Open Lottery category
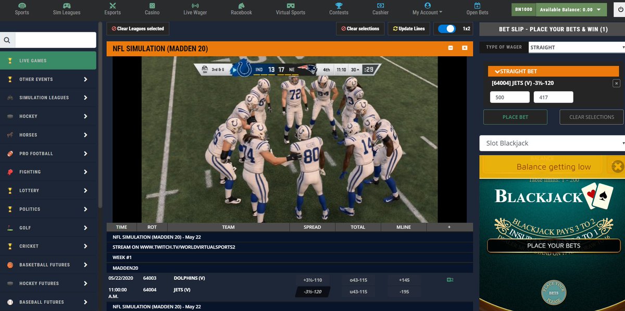Screen dimensions: 625x311 tap(48, 191)
